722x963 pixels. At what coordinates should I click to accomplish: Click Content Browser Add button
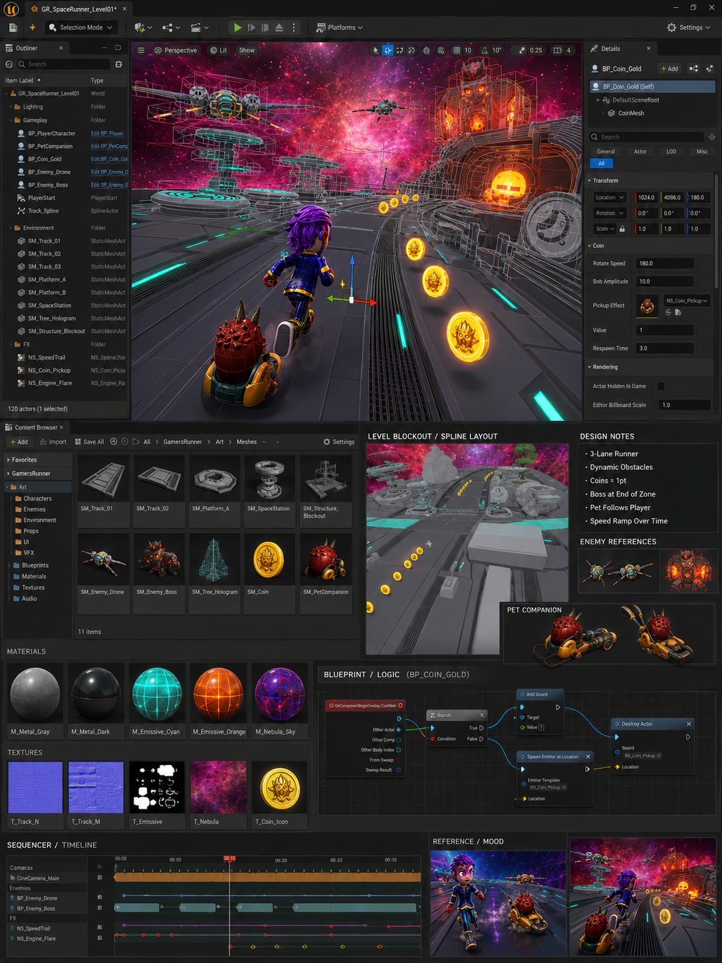[19, 442]
